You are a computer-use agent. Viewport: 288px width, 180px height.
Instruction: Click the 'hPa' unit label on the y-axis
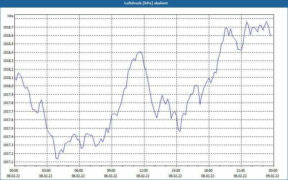(10, 16)
